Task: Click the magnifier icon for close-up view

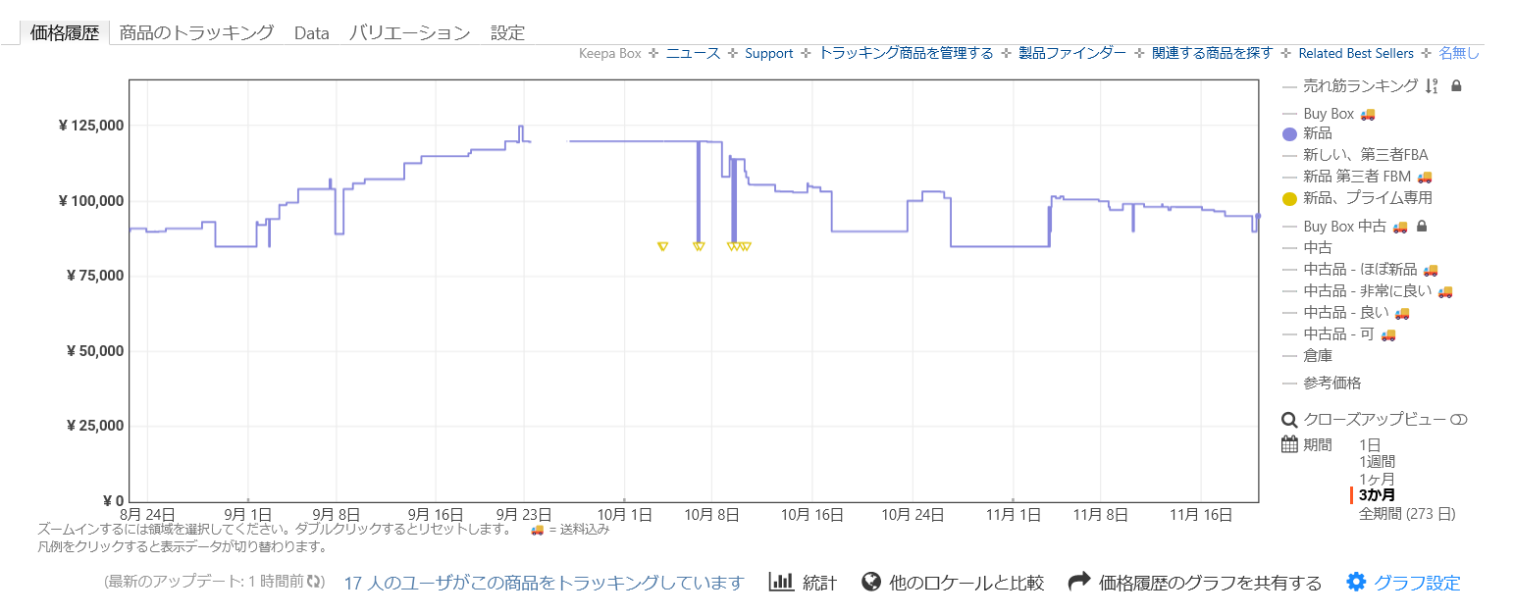Action: pyautogui.click(x=1290, y=420)
